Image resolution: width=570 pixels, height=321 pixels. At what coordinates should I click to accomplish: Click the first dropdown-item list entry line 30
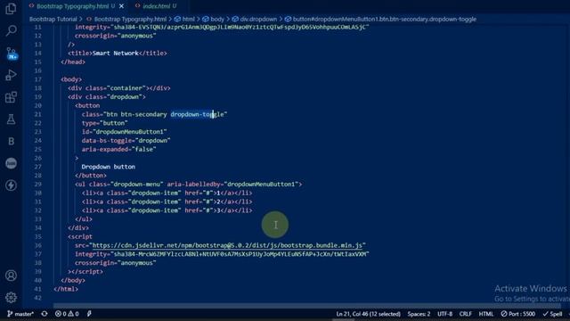click(x=167, y=193)
